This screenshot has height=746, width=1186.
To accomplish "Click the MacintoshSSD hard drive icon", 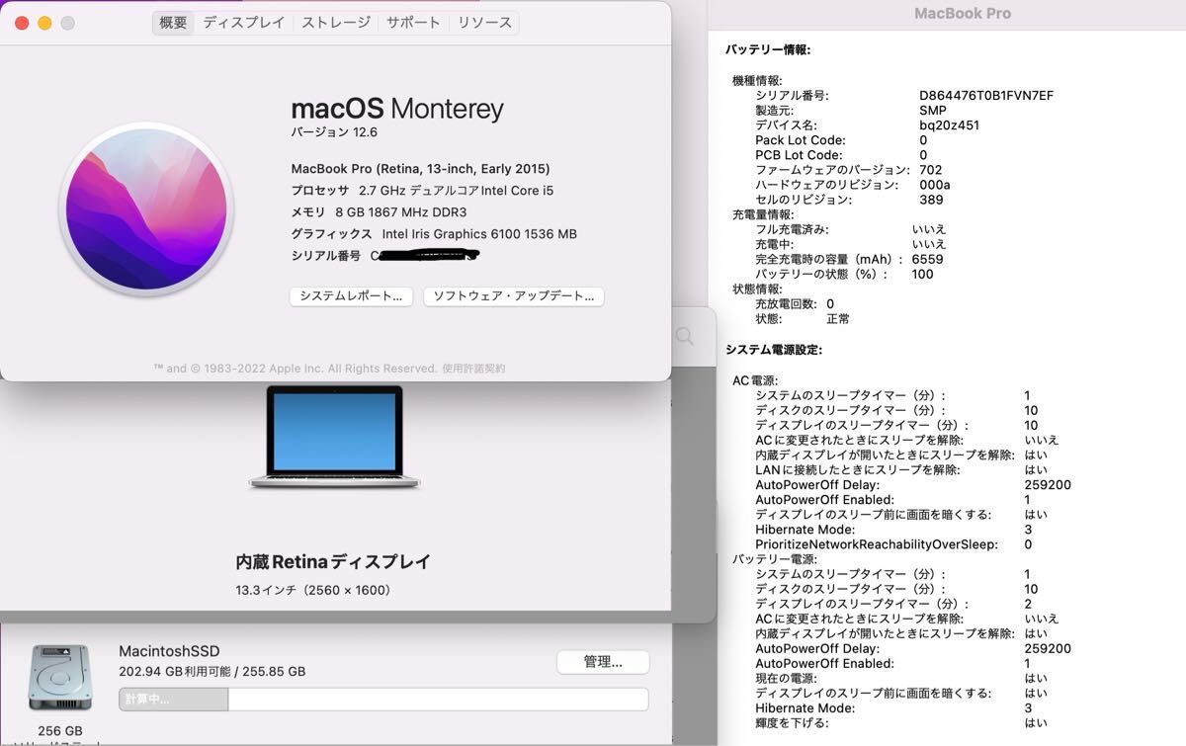I will click(x=60, y=678).
